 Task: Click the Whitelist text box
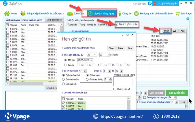pos(123,81)
